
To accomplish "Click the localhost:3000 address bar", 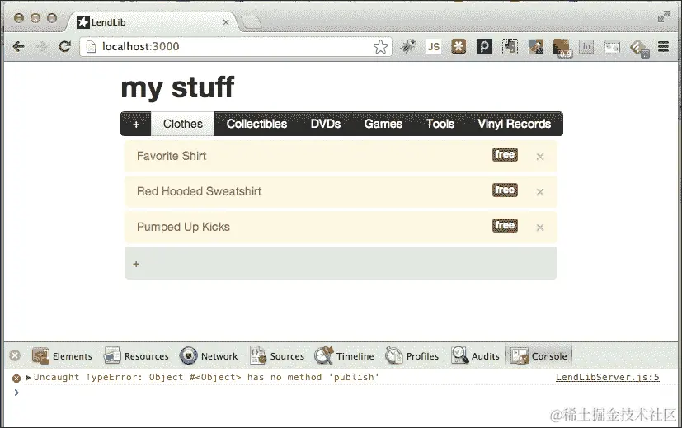I will pos(235,46).
